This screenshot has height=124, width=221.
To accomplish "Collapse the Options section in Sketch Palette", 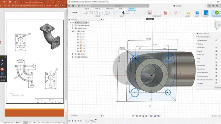I will pos(197,44).
